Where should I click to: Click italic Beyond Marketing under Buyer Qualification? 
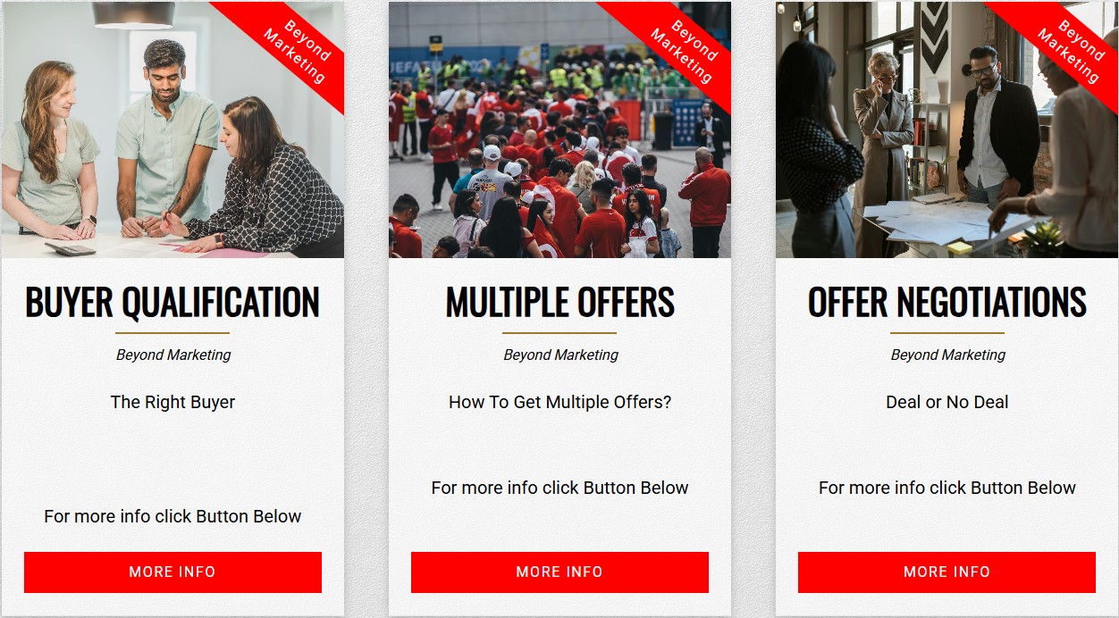click(x=173, y=355)
